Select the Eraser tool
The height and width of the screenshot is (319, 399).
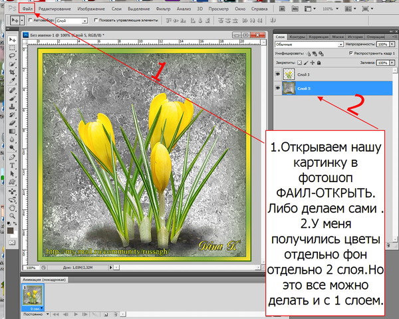tap(12, 123)
